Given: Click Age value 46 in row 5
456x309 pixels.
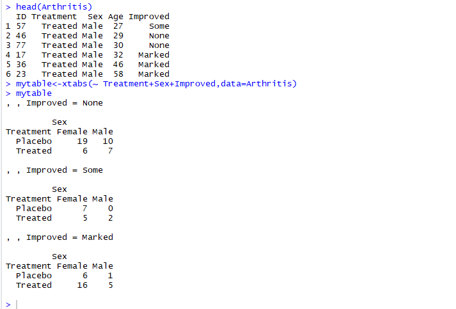Looking at the screenshot, I should (118, 65).
